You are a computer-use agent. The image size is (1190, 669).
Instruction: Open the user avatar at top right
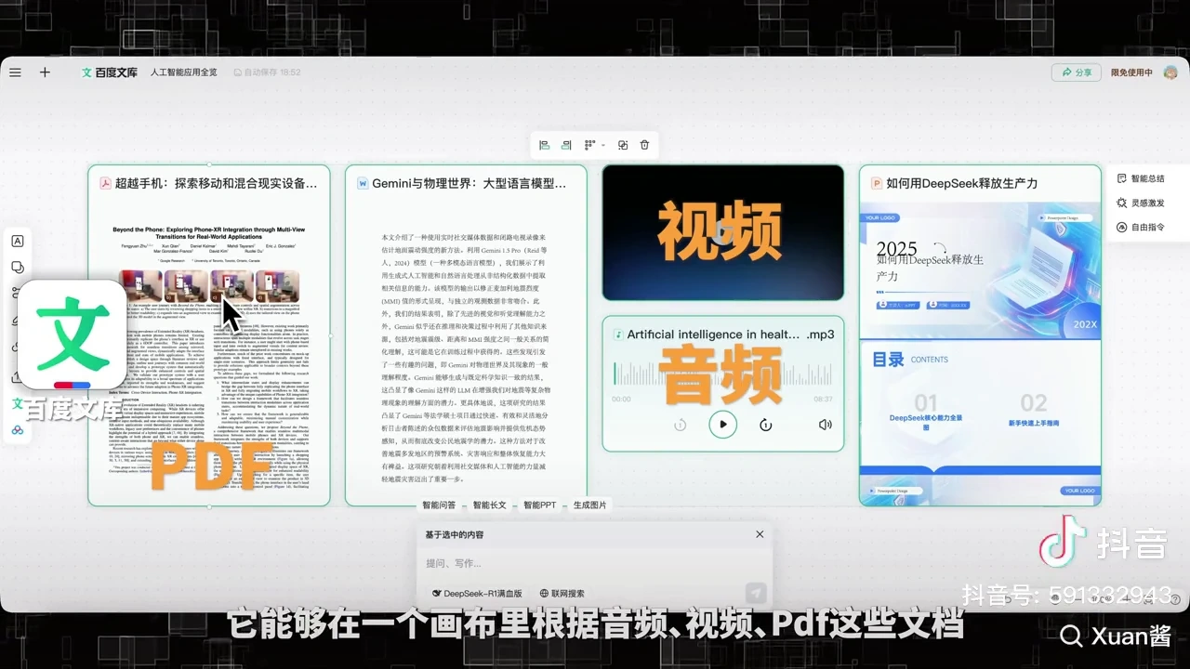[1170, 72]
